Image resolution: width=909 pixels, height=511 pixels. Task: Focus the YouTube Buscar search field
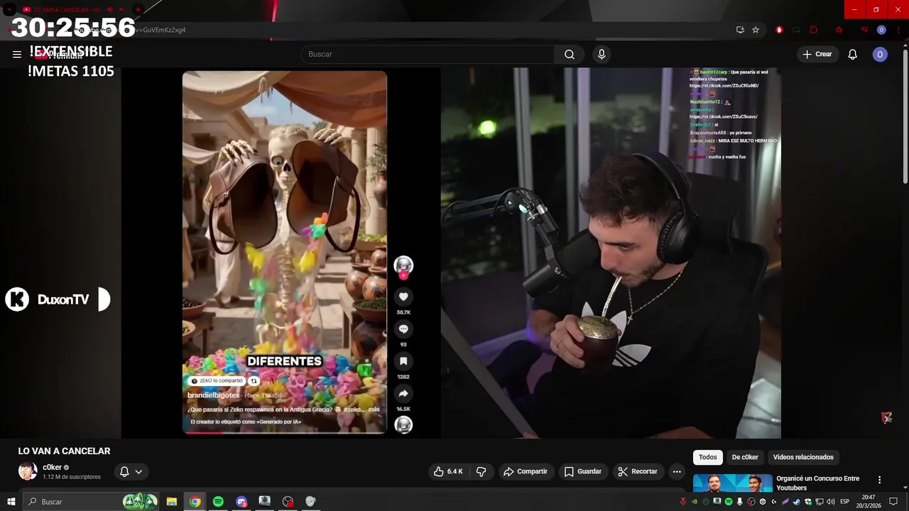(428, 55)
